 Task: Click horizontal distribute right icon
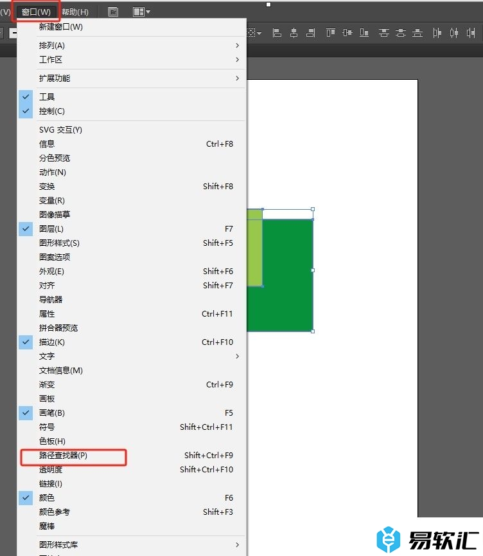[x=471, y=33]
